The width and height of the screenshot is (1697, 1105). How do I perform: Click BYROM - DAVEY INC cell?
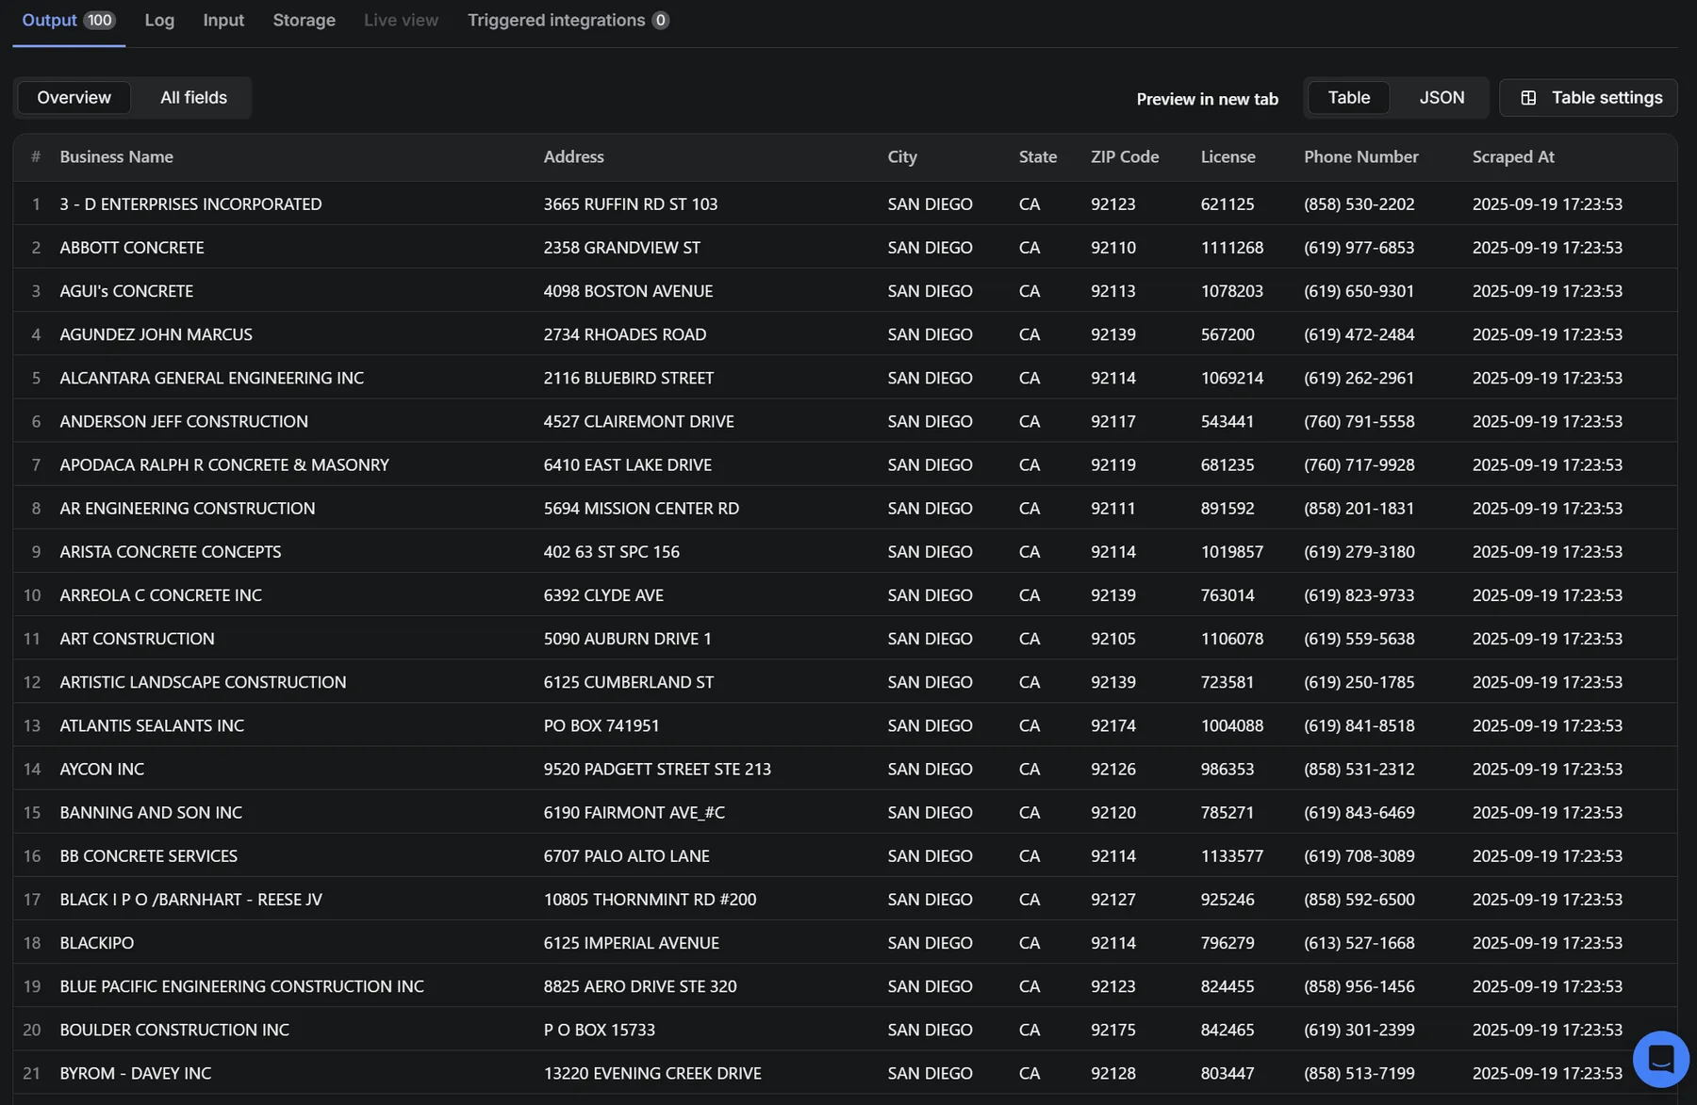point(135,1073)
